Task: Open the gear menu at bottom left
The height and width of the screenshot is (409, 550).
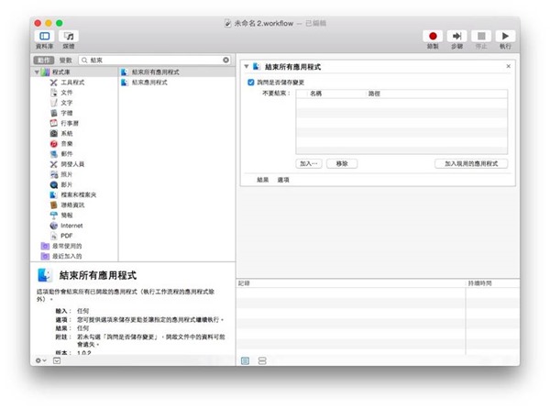Action: (x=39, y=360)
